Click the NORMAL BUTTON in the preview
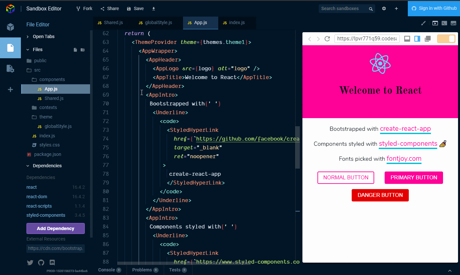 pyautogui.click(x=346, y=178)
